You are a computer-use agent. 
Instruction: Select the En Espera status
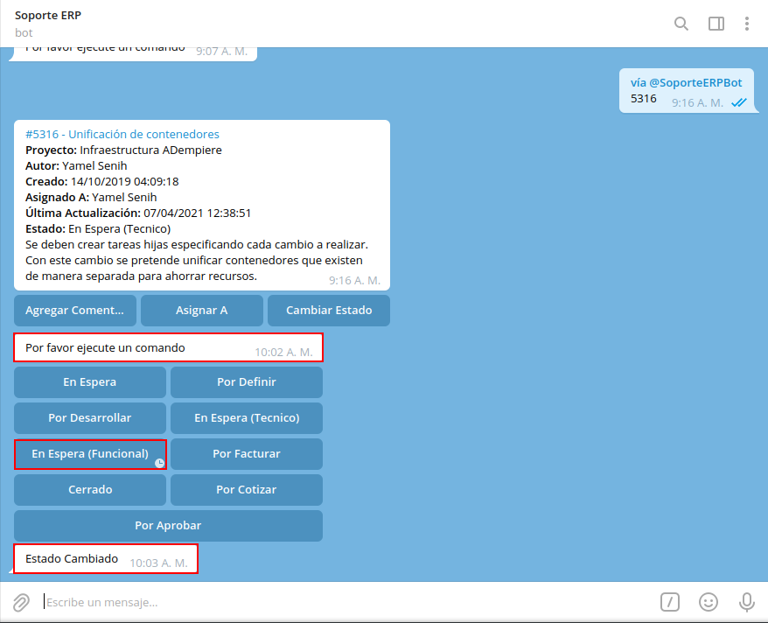click(x=89, y=382)
